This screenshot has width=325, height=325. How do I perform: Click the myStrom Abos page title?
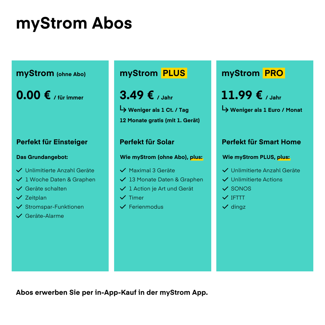coord(74,23)
